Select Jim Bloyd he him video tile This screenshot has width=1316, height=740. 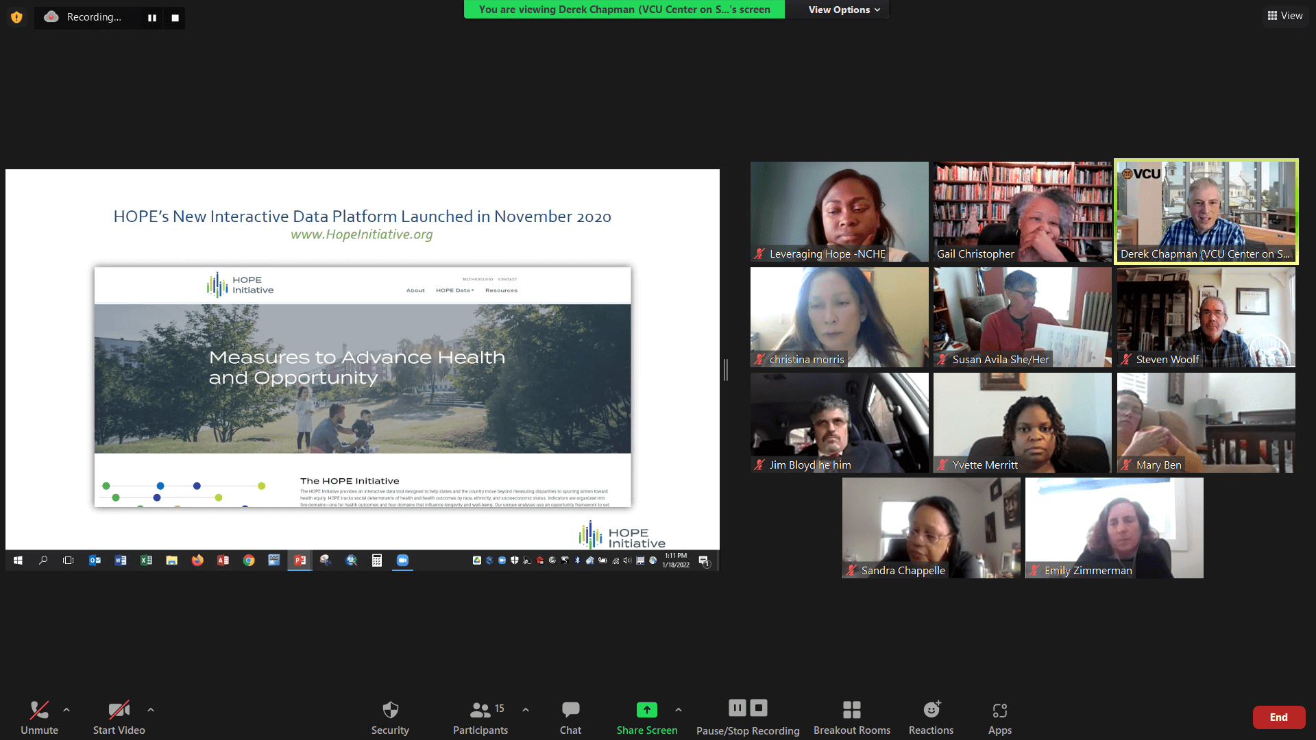pos(840,423)
